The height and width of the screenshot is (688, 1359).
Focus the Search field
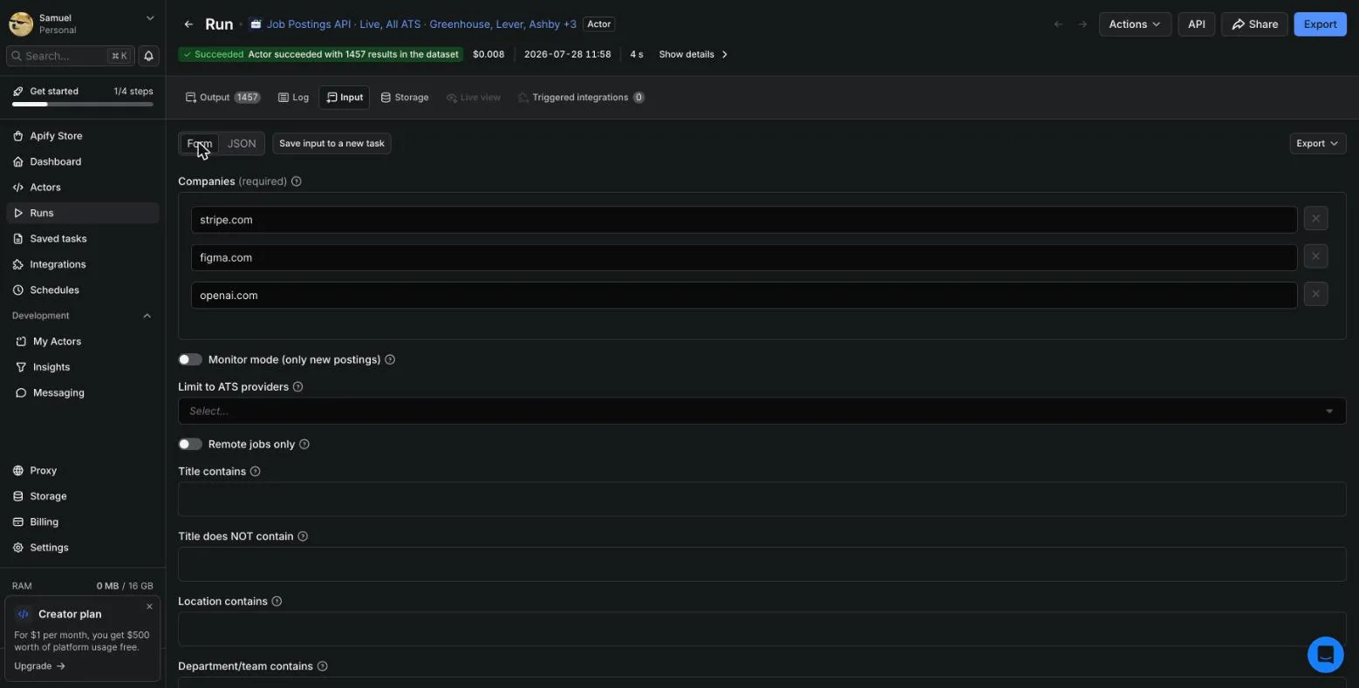(x=71, y=56)
